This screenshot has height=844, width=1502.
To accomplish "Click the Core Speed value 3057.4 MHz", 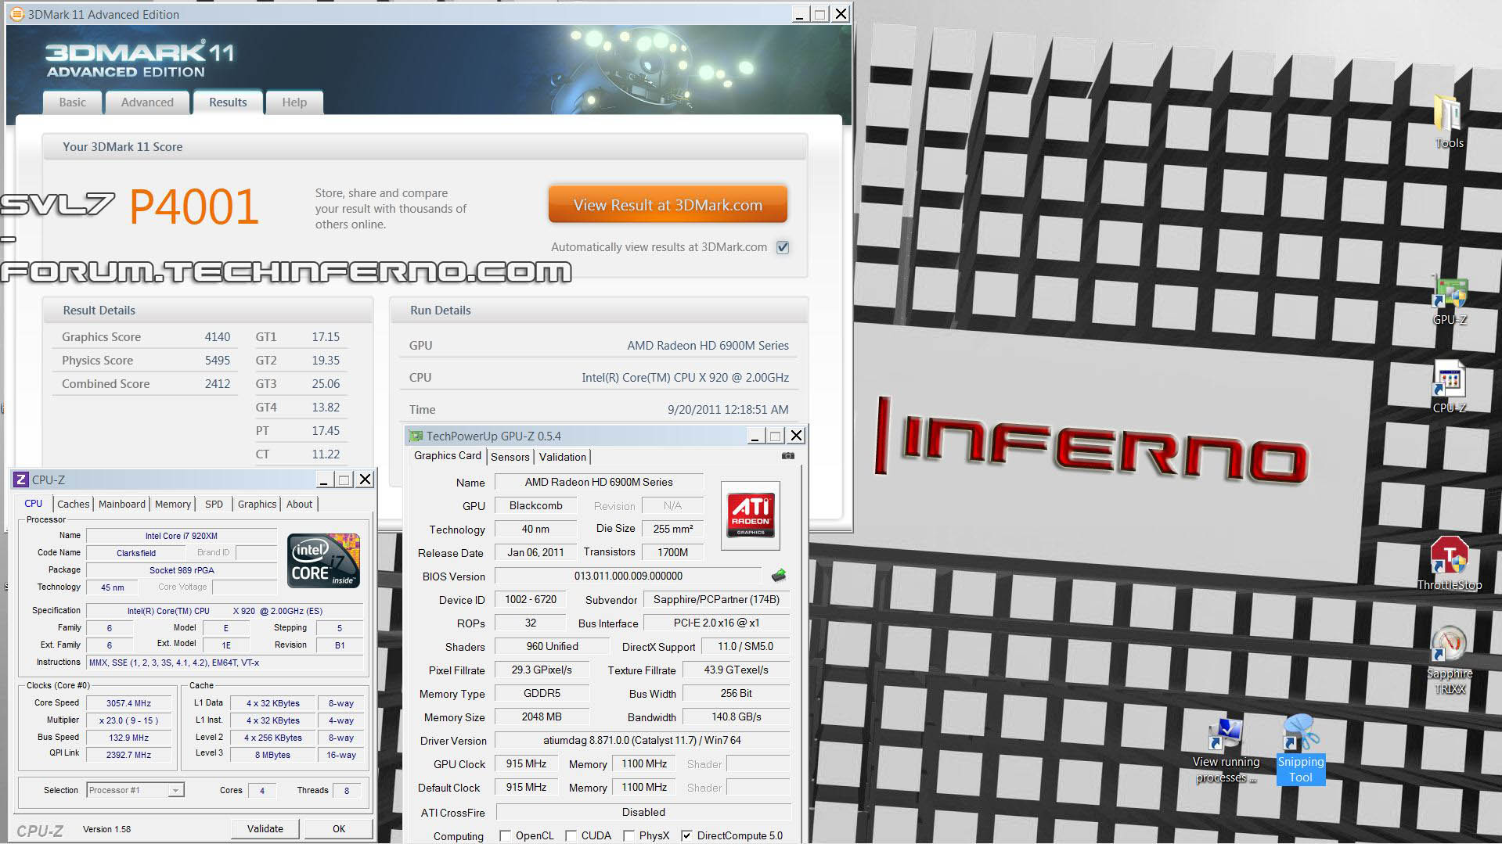I will click(128, 703).
